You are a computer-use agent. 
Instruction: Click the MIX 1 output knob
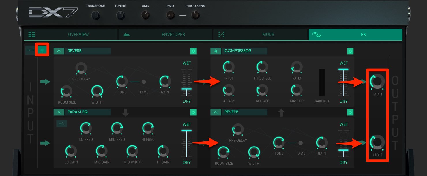coord(377,81)
